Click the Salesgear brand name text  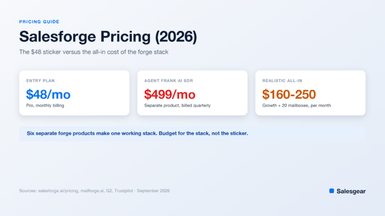pos(351,191)
